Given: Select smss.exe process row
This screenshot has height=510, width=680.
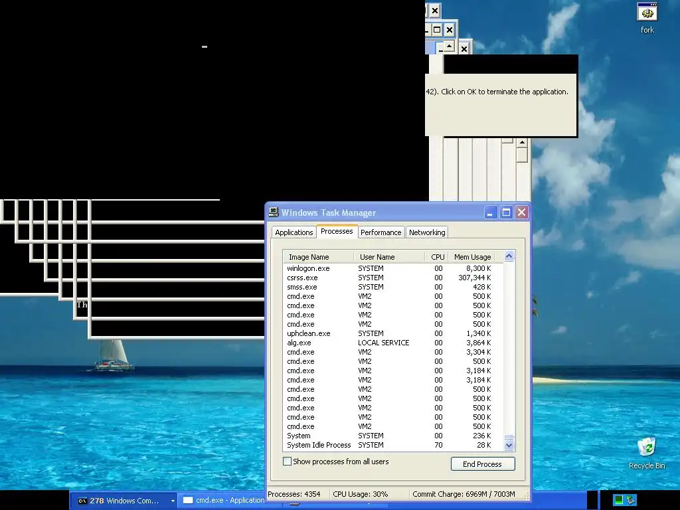Looking at the screenshot, I should coord(393,287).
